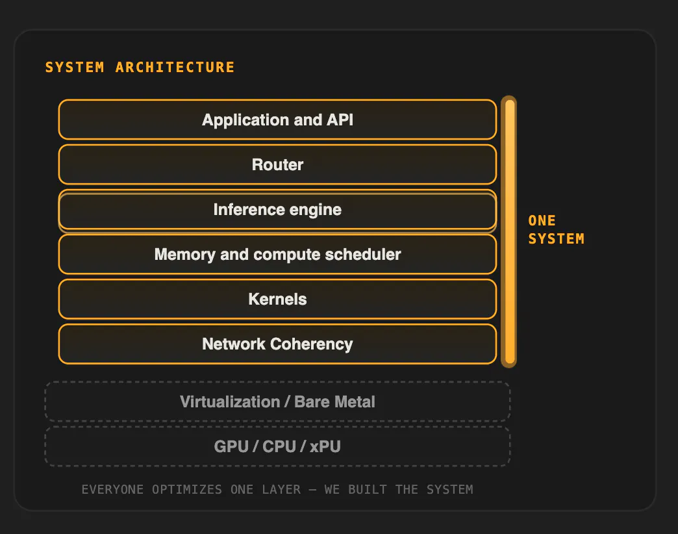Click the 'Everyone optimizes one layer' tagline
This screenshot has width=678, height=534.
(x=277, y=489)
